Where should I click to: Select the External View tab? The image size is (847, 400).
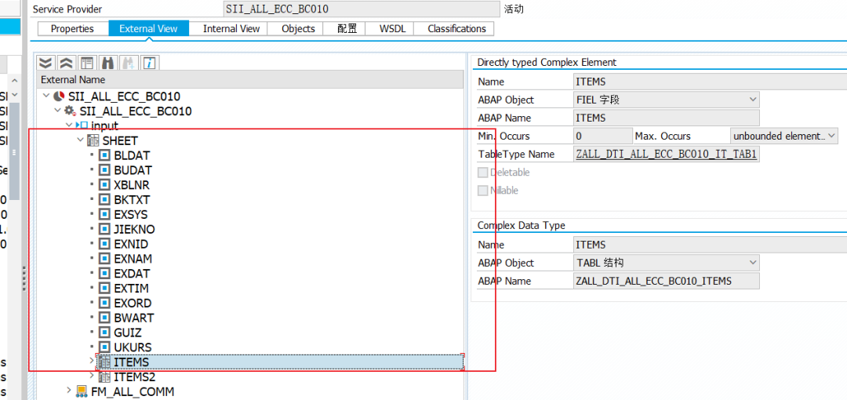(148, 29)
